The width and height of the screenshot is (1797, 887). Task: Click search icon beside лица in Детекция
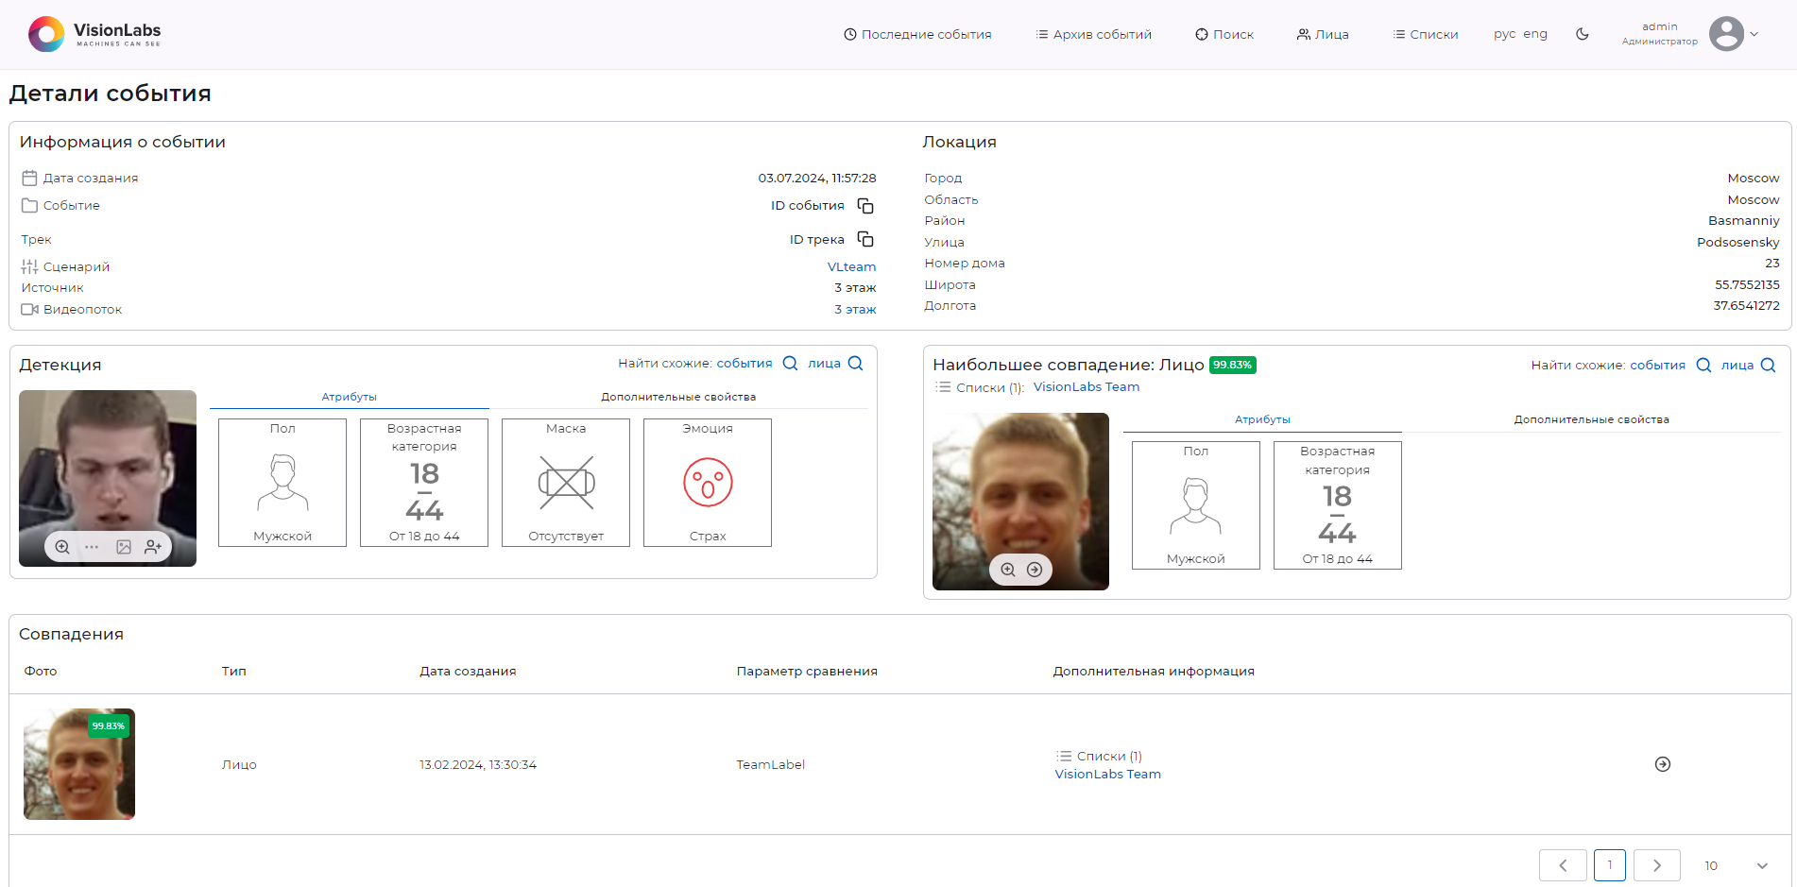point(856,364)
